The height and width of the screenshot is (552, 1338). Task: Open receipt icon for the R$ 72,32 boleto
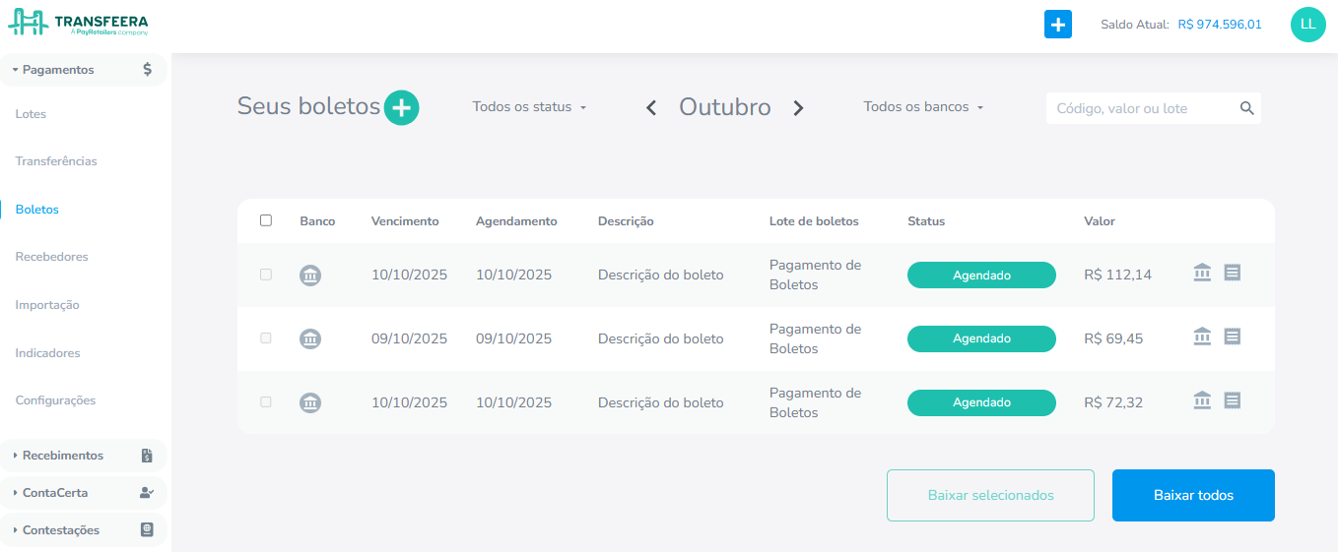point(1232,400)
